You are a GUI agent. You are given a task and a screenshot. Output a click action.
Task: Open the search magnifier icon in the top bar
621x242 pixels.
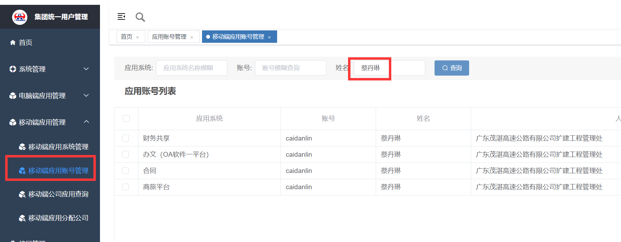tap(140, 17)
